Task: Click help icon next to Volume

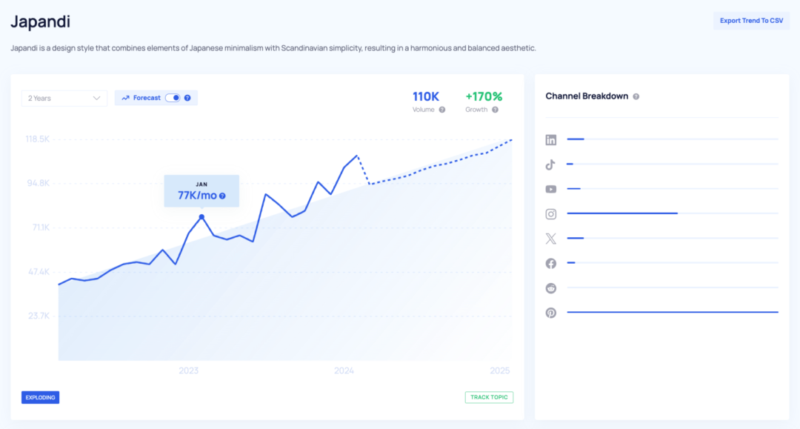Action: pos(442,110)
